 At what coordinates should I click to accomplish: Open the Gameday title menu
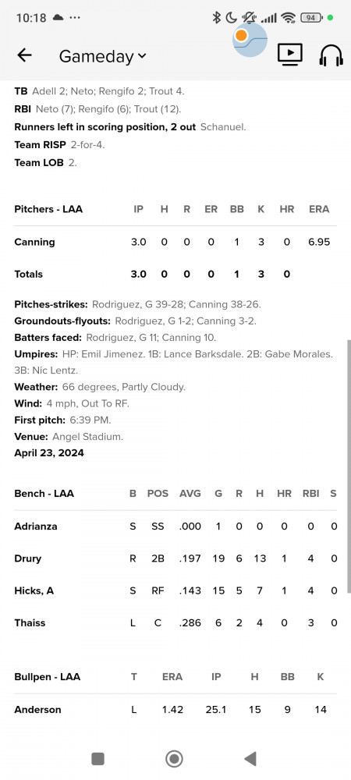click(x=102, y=56)
